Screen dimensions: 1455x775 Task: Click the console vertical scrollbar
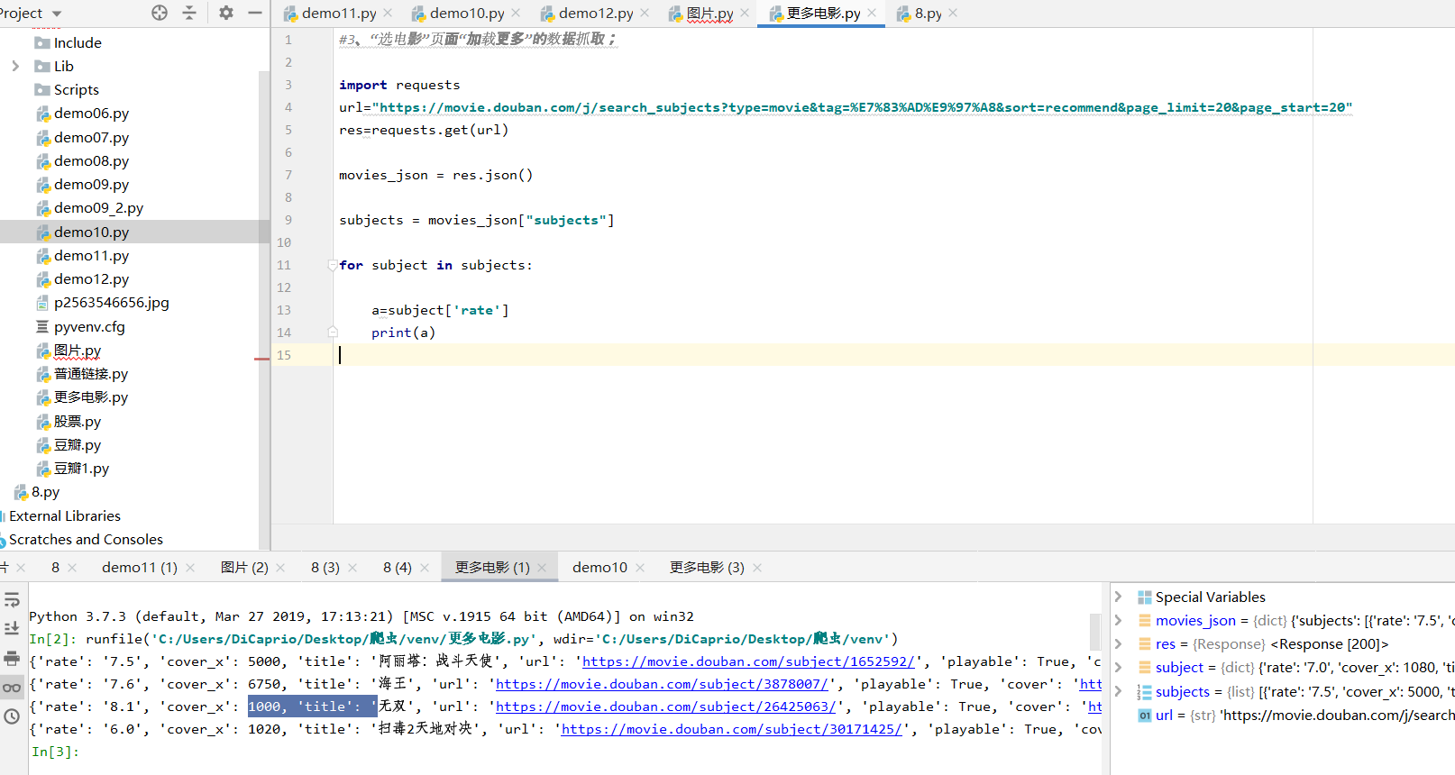tap(1095, 631)
